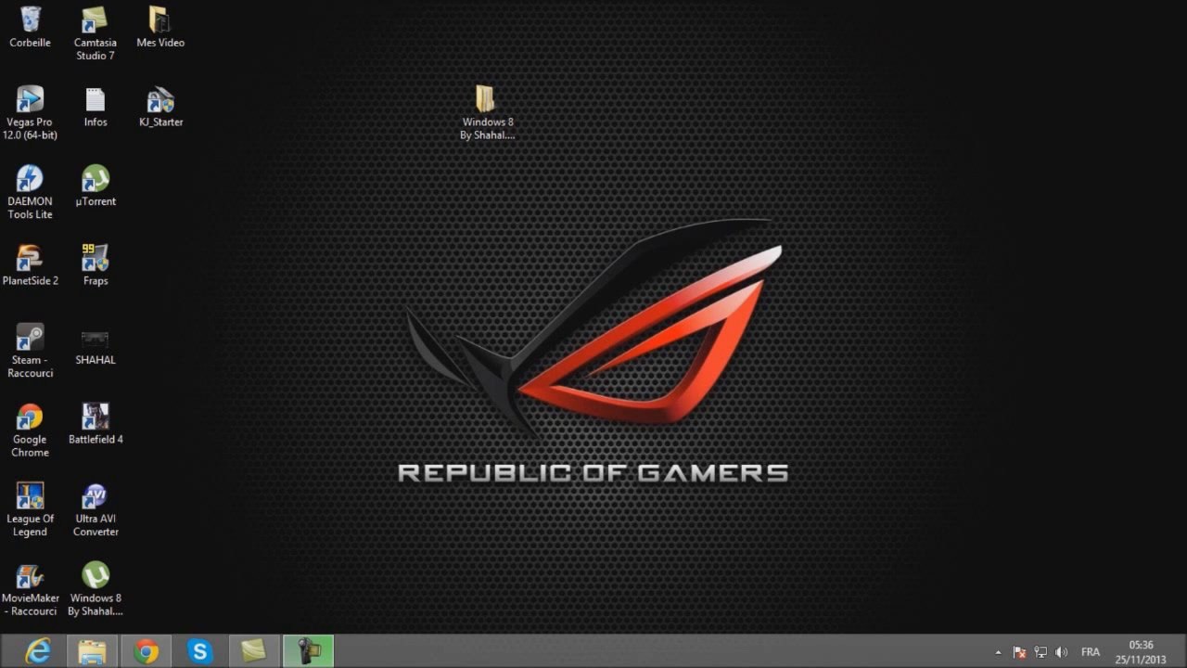Viewport: 1187px width, 668px height.
Task: Open the volume speaker control
Action: (x=1062, y=652)
